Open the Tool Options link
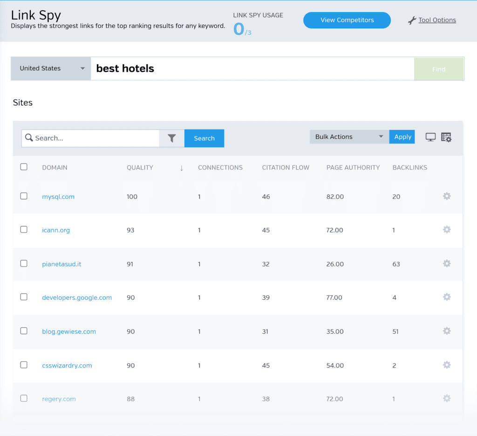This screenshot has height=436, width=477. pos(437,20)
